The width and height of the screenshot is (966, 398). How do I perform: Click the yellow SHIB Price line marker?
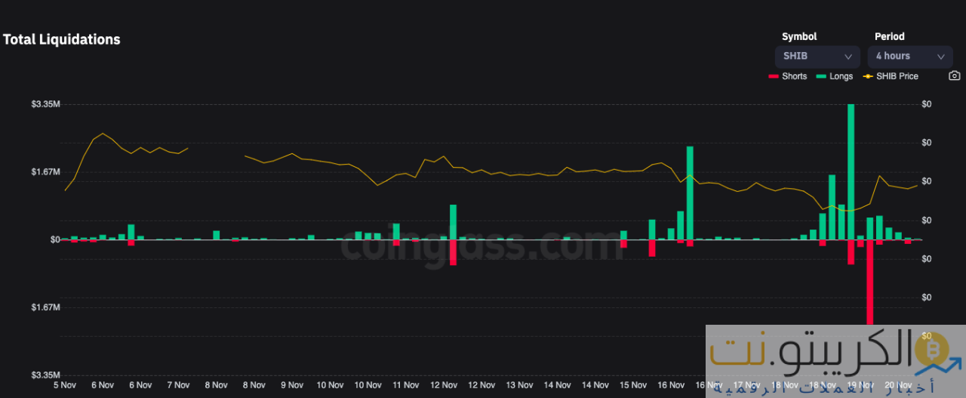pyautogui.click(x=869, y=76)
